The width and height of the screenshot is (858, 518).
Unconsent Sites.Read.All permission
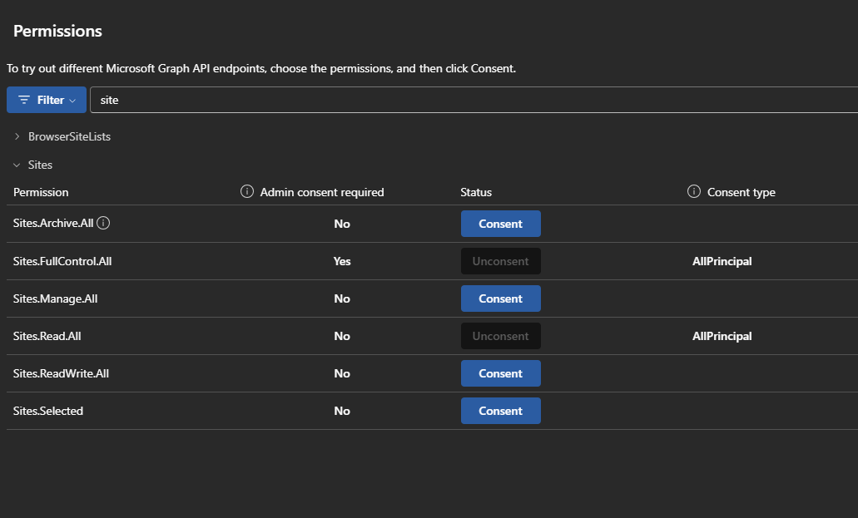pyautogui.click(x=501, y=336)
